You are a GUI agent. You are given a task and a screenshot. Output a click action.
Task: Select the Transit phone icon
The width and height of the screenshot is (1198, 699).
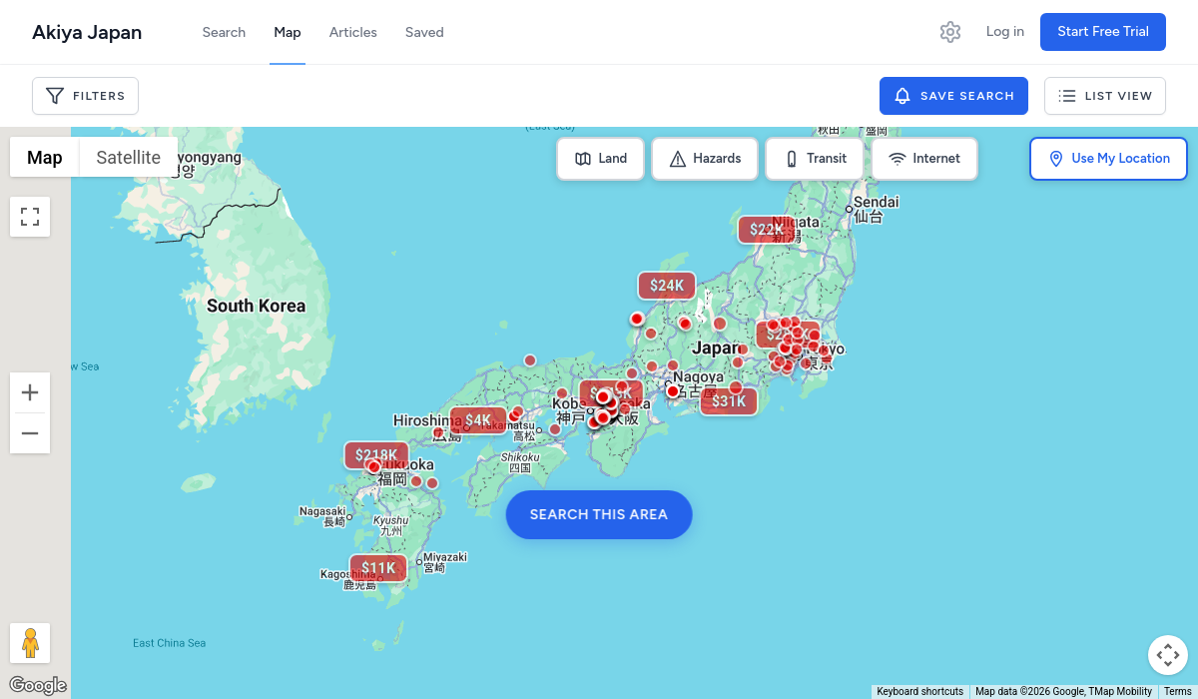pos(791,158)
